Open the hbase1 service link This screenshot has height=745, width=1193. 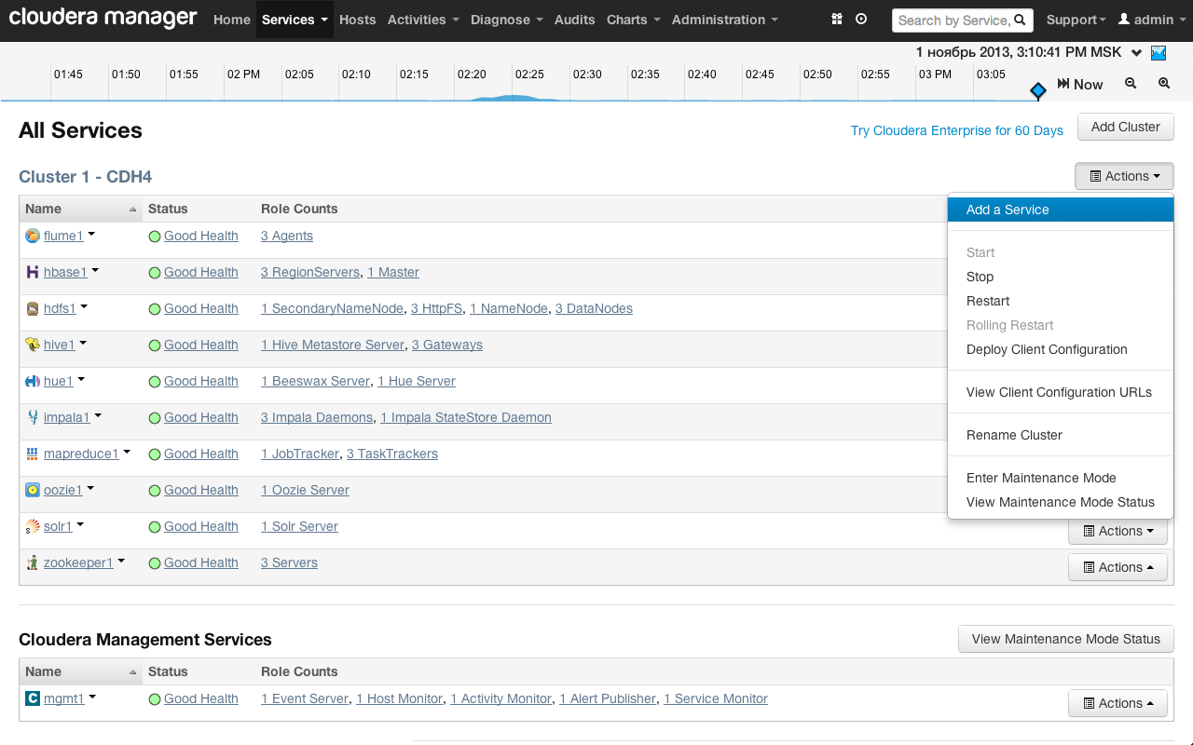click(65, 272)
